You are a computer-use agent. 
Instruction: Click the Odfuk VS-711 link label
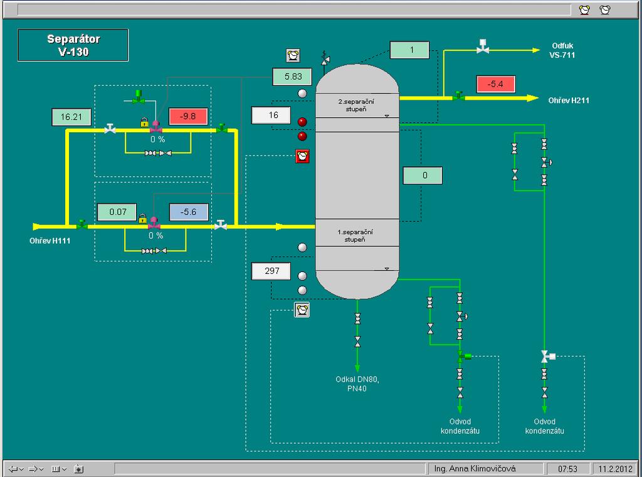pos(562,50)
